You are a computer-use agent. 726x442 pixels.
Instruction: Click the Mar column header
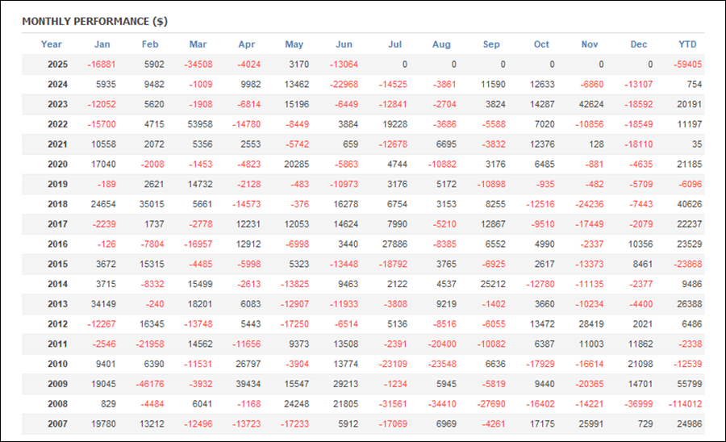tap(198, 44)
